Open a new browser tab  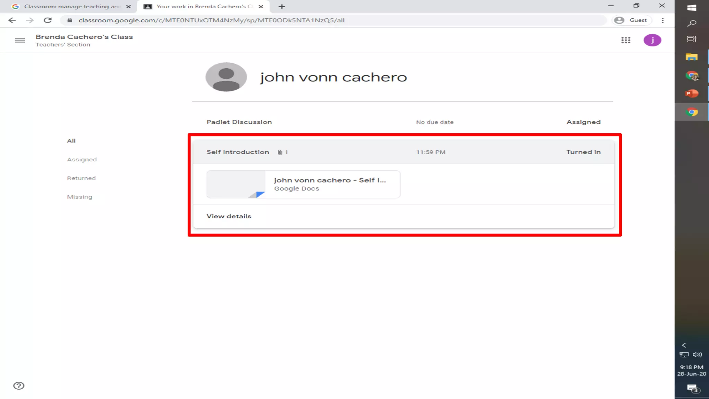point(282,7)
